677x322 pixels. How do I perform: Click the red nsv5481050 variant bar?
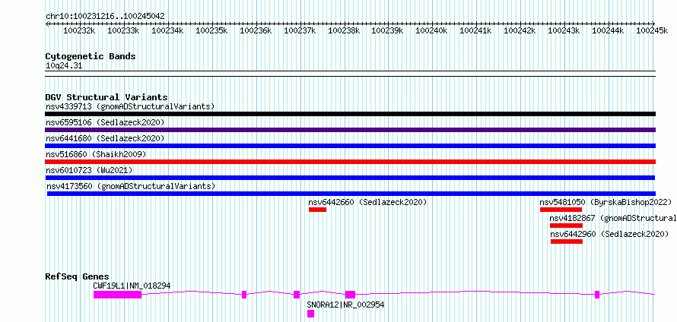click(561, 210)
